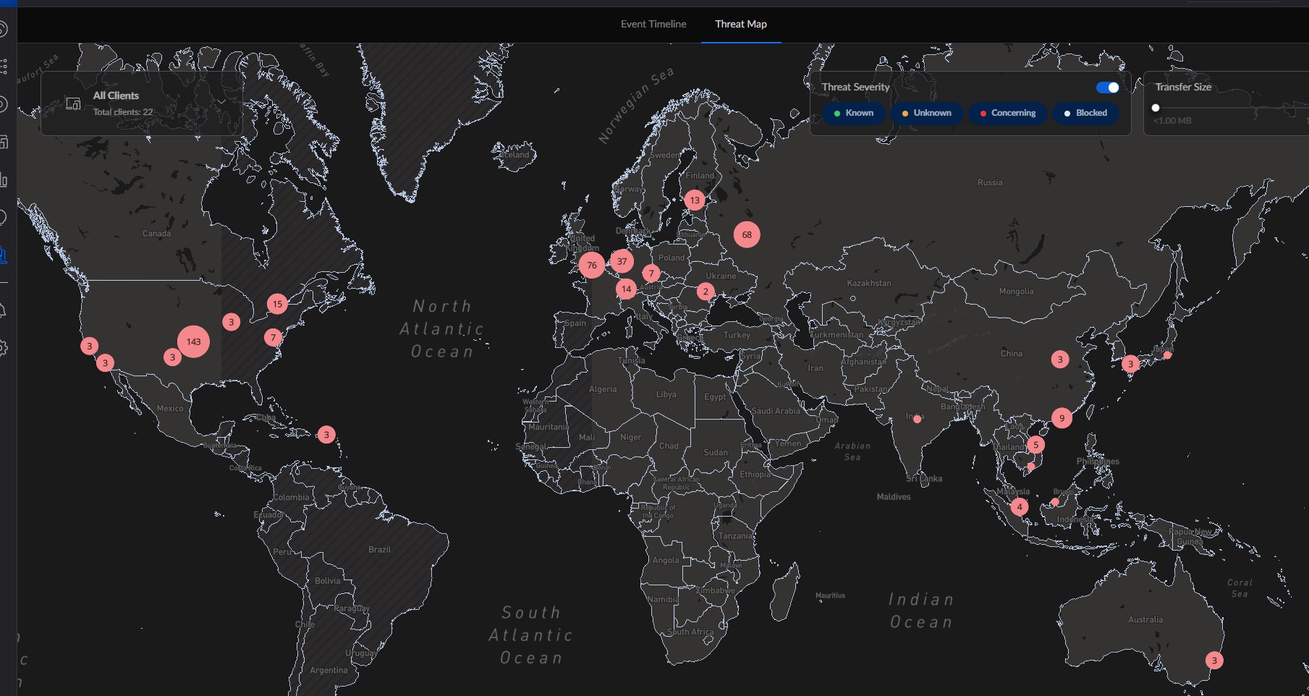Click the small threat dot on India

(x=917, y=419)
